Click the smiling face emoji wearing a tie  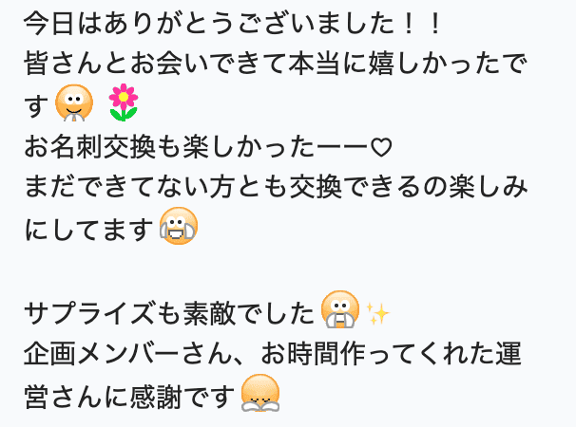(74, 103)
